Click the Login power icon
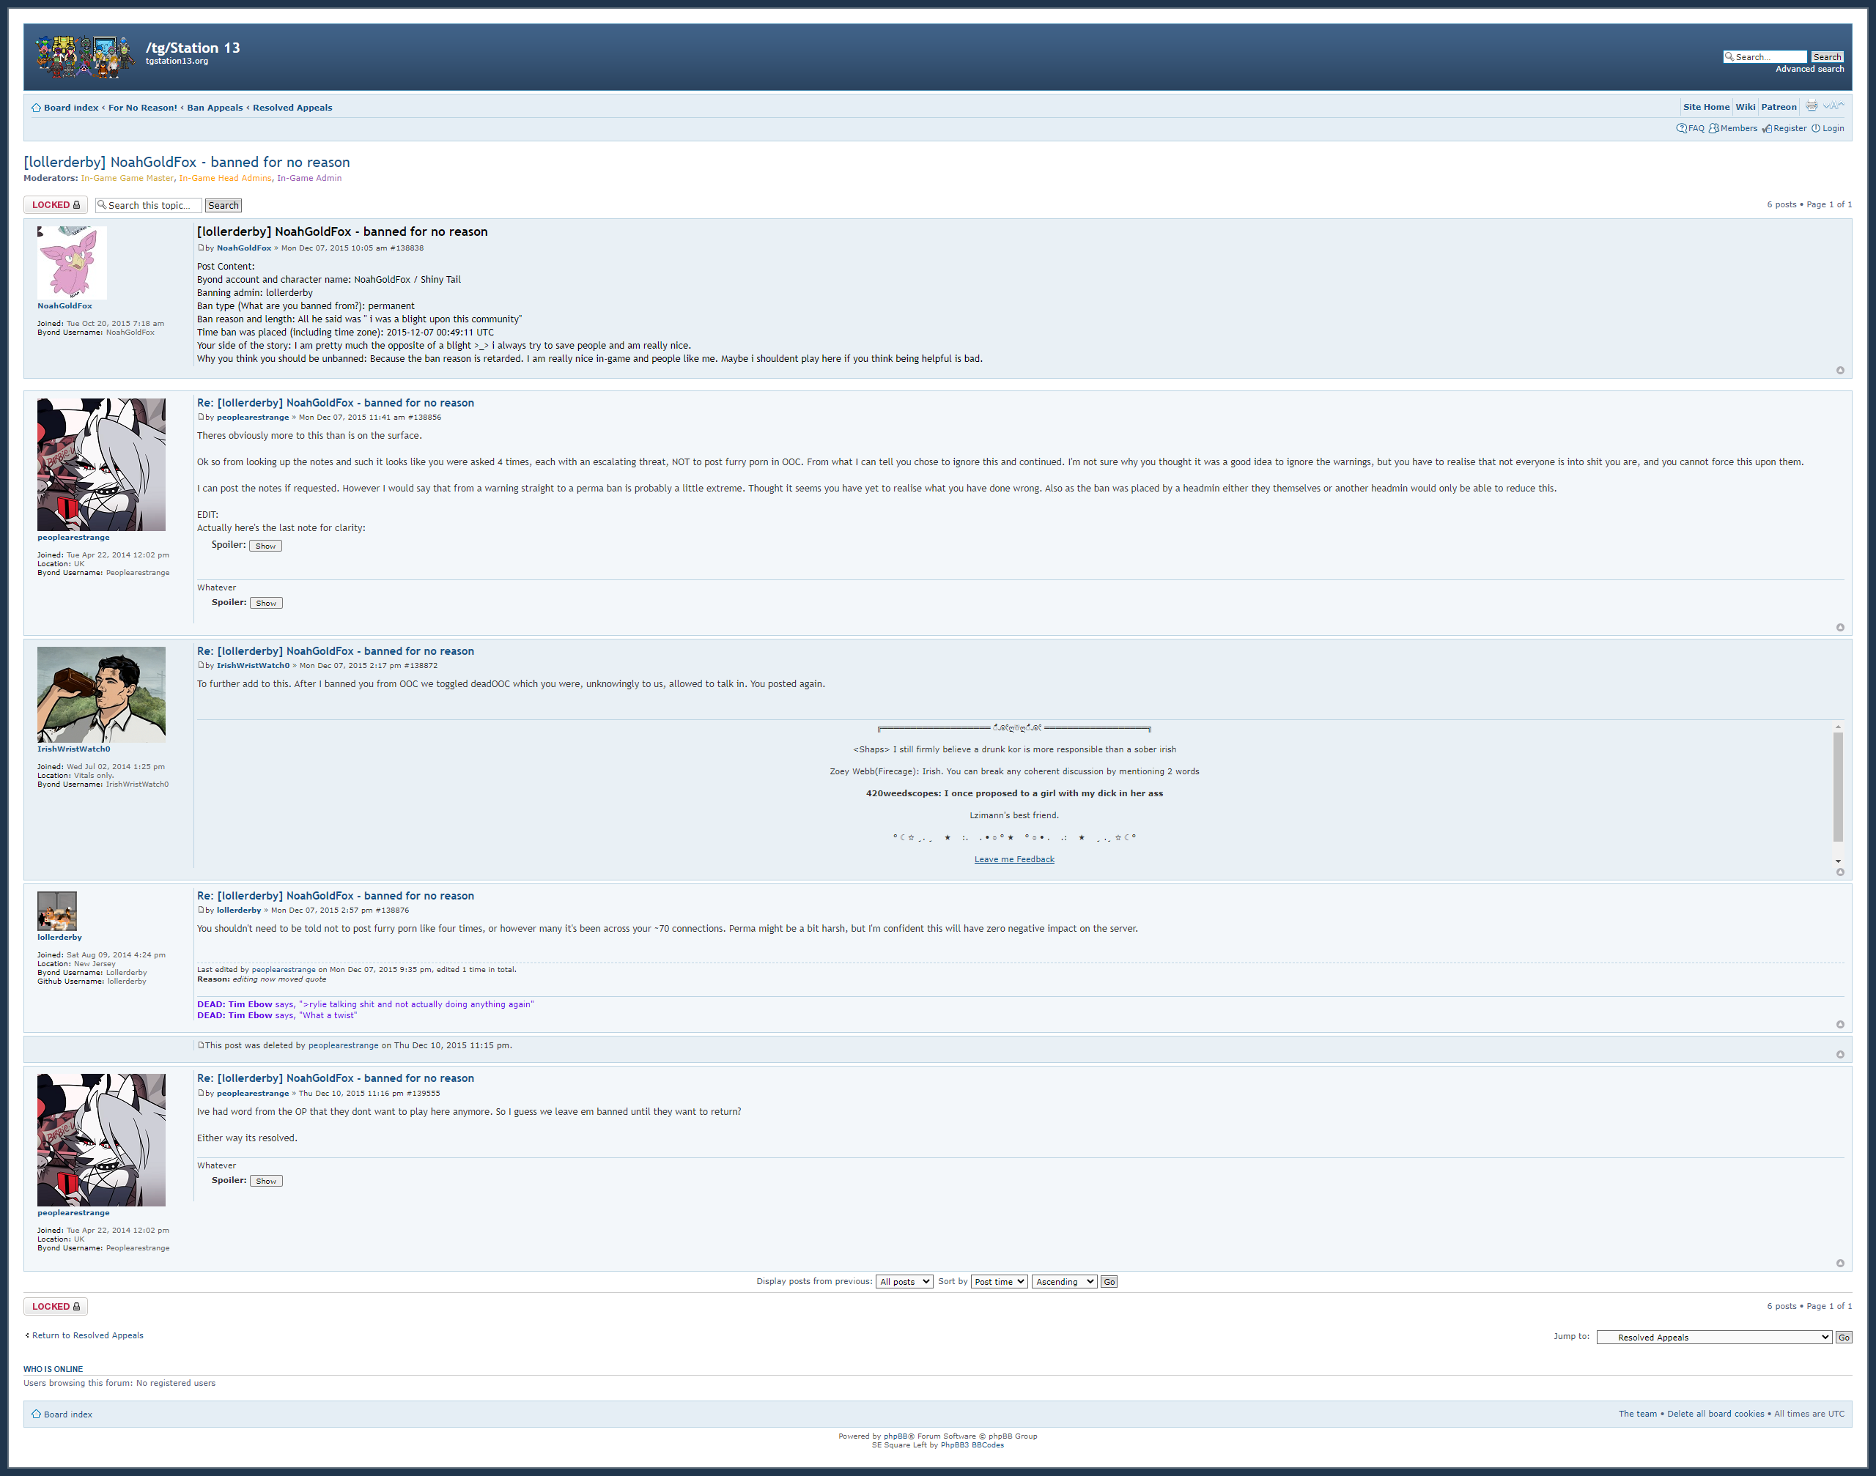The image size is (1876, 1476). [x=1817, y=129]
